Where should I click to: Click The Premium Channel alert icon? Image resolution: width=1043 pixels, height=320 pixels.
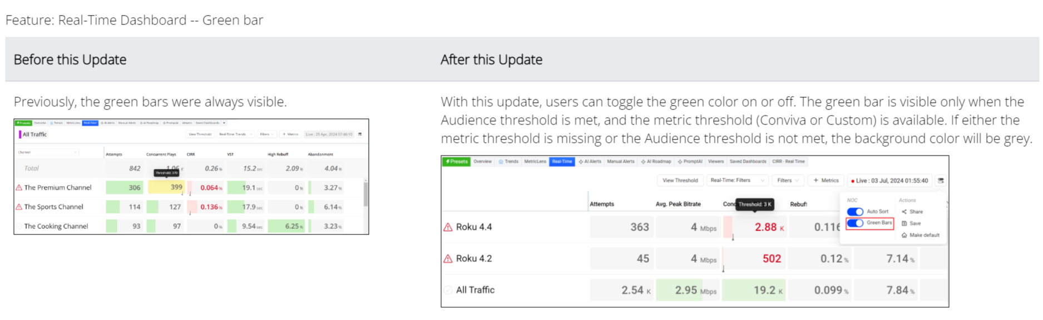(x=19, y=188)
